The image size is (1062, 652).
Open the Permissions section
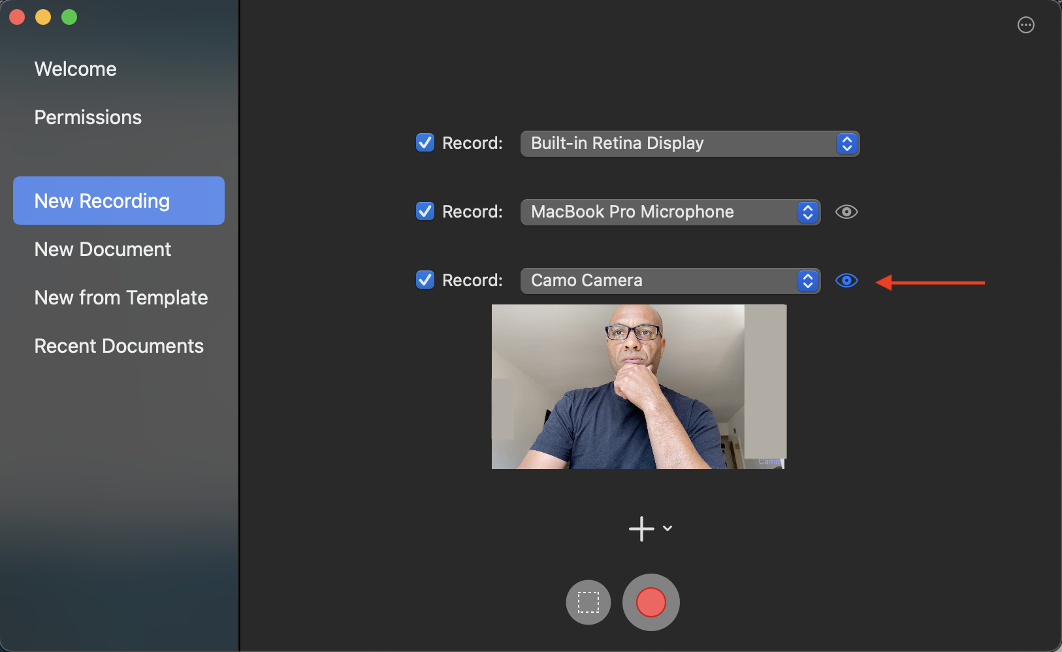(x=88, y=117)
